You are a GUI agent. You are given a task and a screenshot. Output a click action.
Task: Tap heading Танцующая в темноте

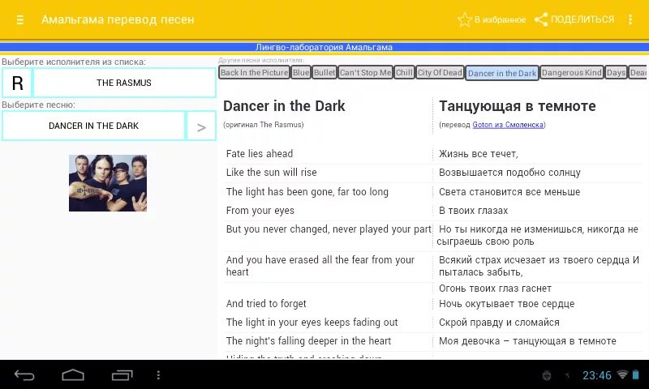(517, 106)
